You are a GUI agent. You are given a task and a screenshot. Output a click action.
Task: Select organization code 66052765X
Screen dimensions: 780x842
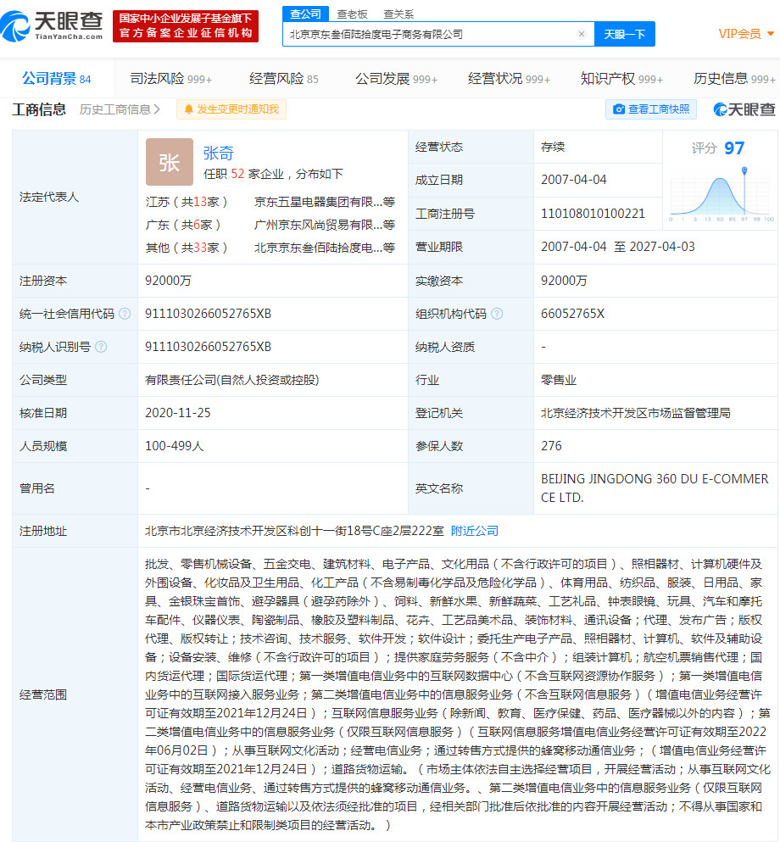[x=573, y=314]
